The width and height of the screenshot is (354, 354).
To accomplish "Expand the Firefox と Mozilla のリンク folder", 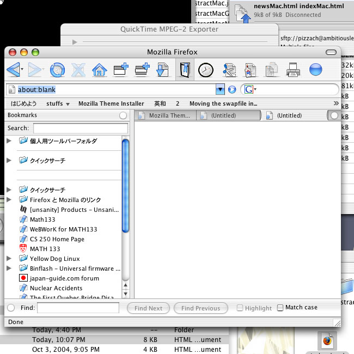I will tap(9, 199).
